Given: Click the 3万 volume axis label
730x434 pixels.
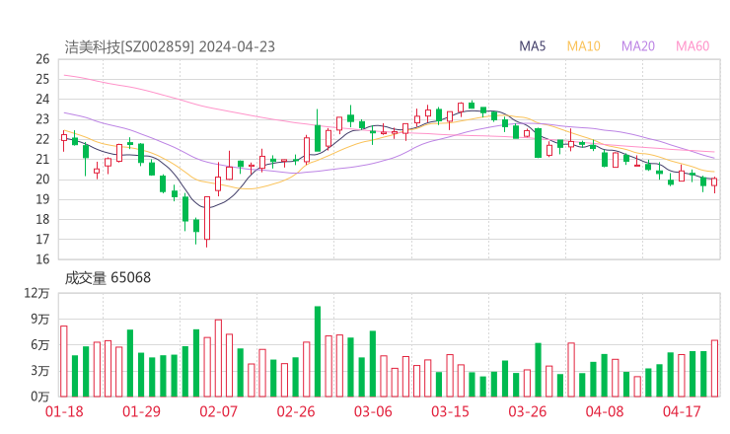Looking at the screenshot, I should 40,371.
